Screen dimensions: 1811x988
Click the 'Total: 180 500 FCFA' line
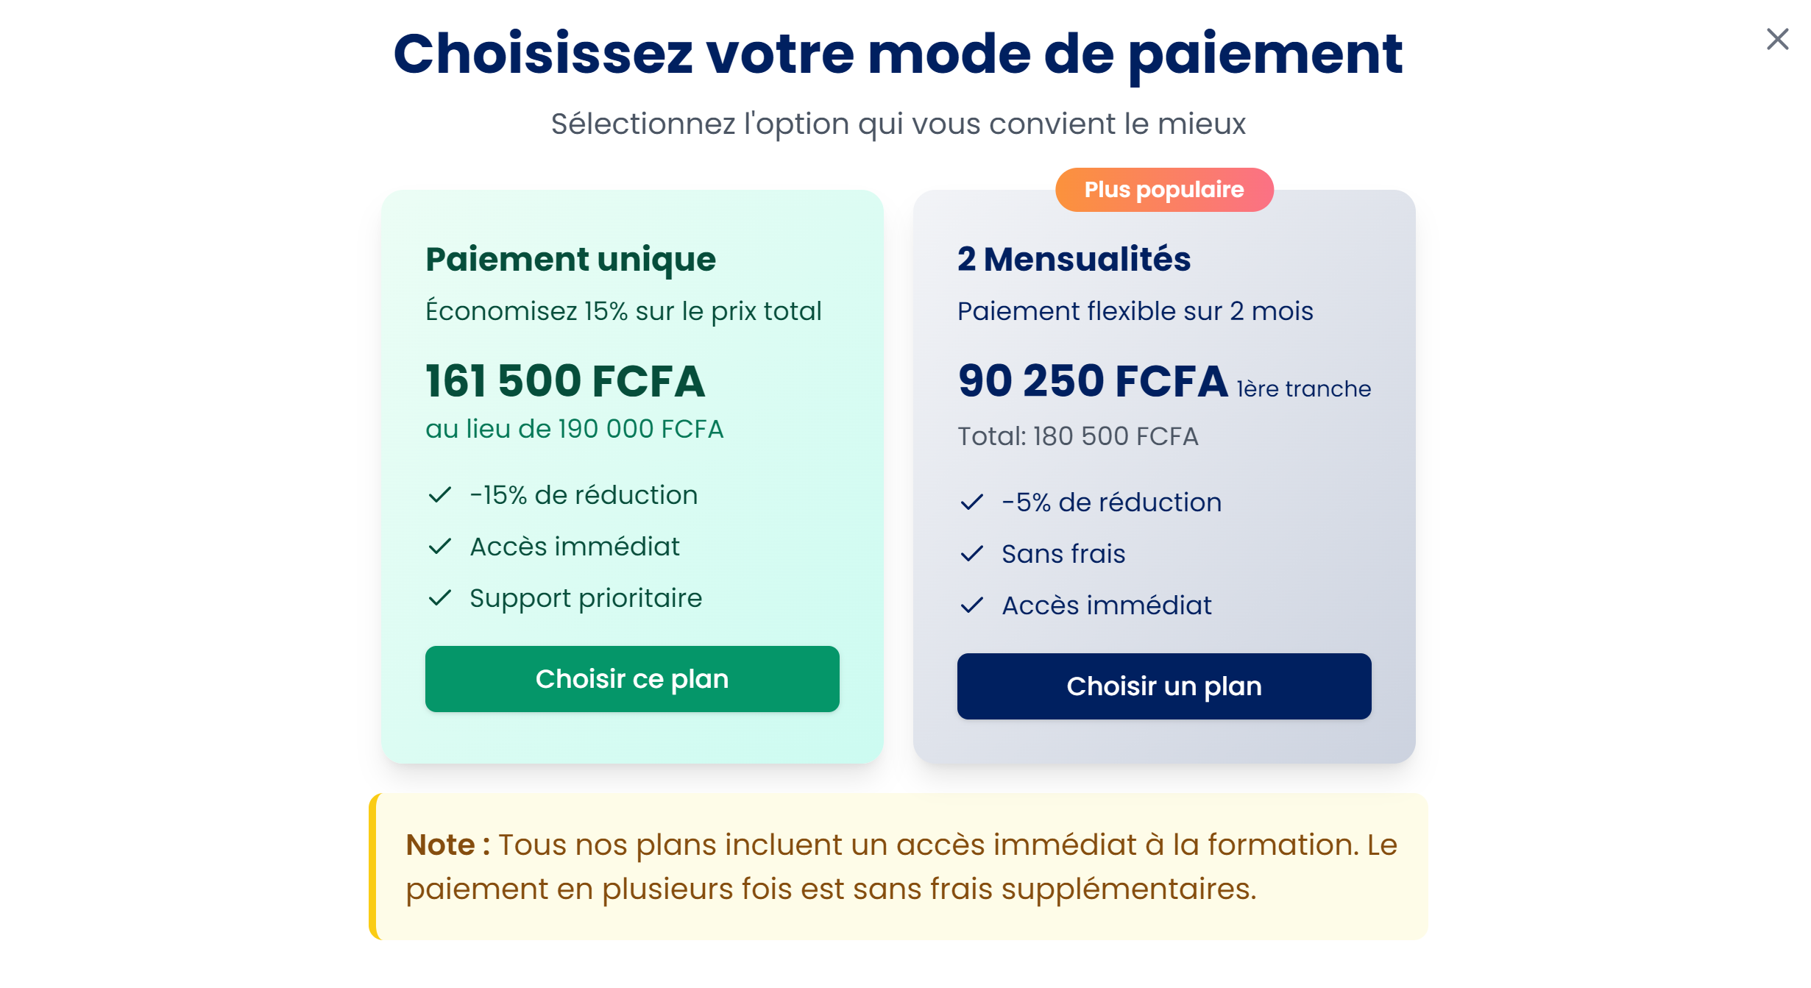tap(1077, 436)
